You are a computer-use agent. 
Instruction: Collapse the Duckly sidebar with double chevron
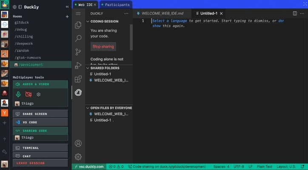point(67,7)
